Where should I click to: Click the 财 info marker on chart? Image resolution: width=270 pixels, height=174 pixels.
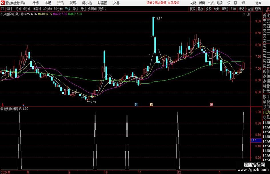pos(136,105)
